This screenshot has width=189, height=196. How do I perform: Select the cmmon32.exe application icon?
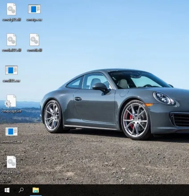(12, 131)
